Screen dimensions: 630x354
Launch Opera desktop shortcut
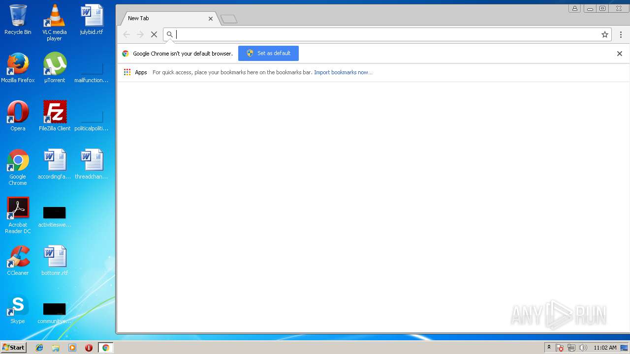pyautogui.click(x=18, y=116)
